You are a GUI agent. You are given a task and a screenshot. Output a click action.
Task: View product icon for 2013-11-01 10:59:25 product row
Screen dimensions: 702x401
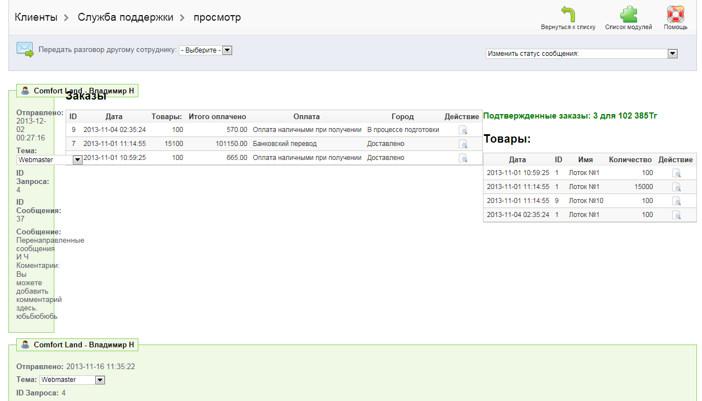pos(677,173)
